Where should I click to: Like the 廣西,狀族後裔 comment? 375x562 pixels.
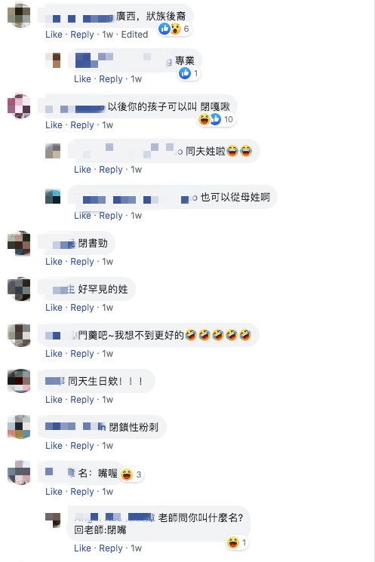point(54,35)
